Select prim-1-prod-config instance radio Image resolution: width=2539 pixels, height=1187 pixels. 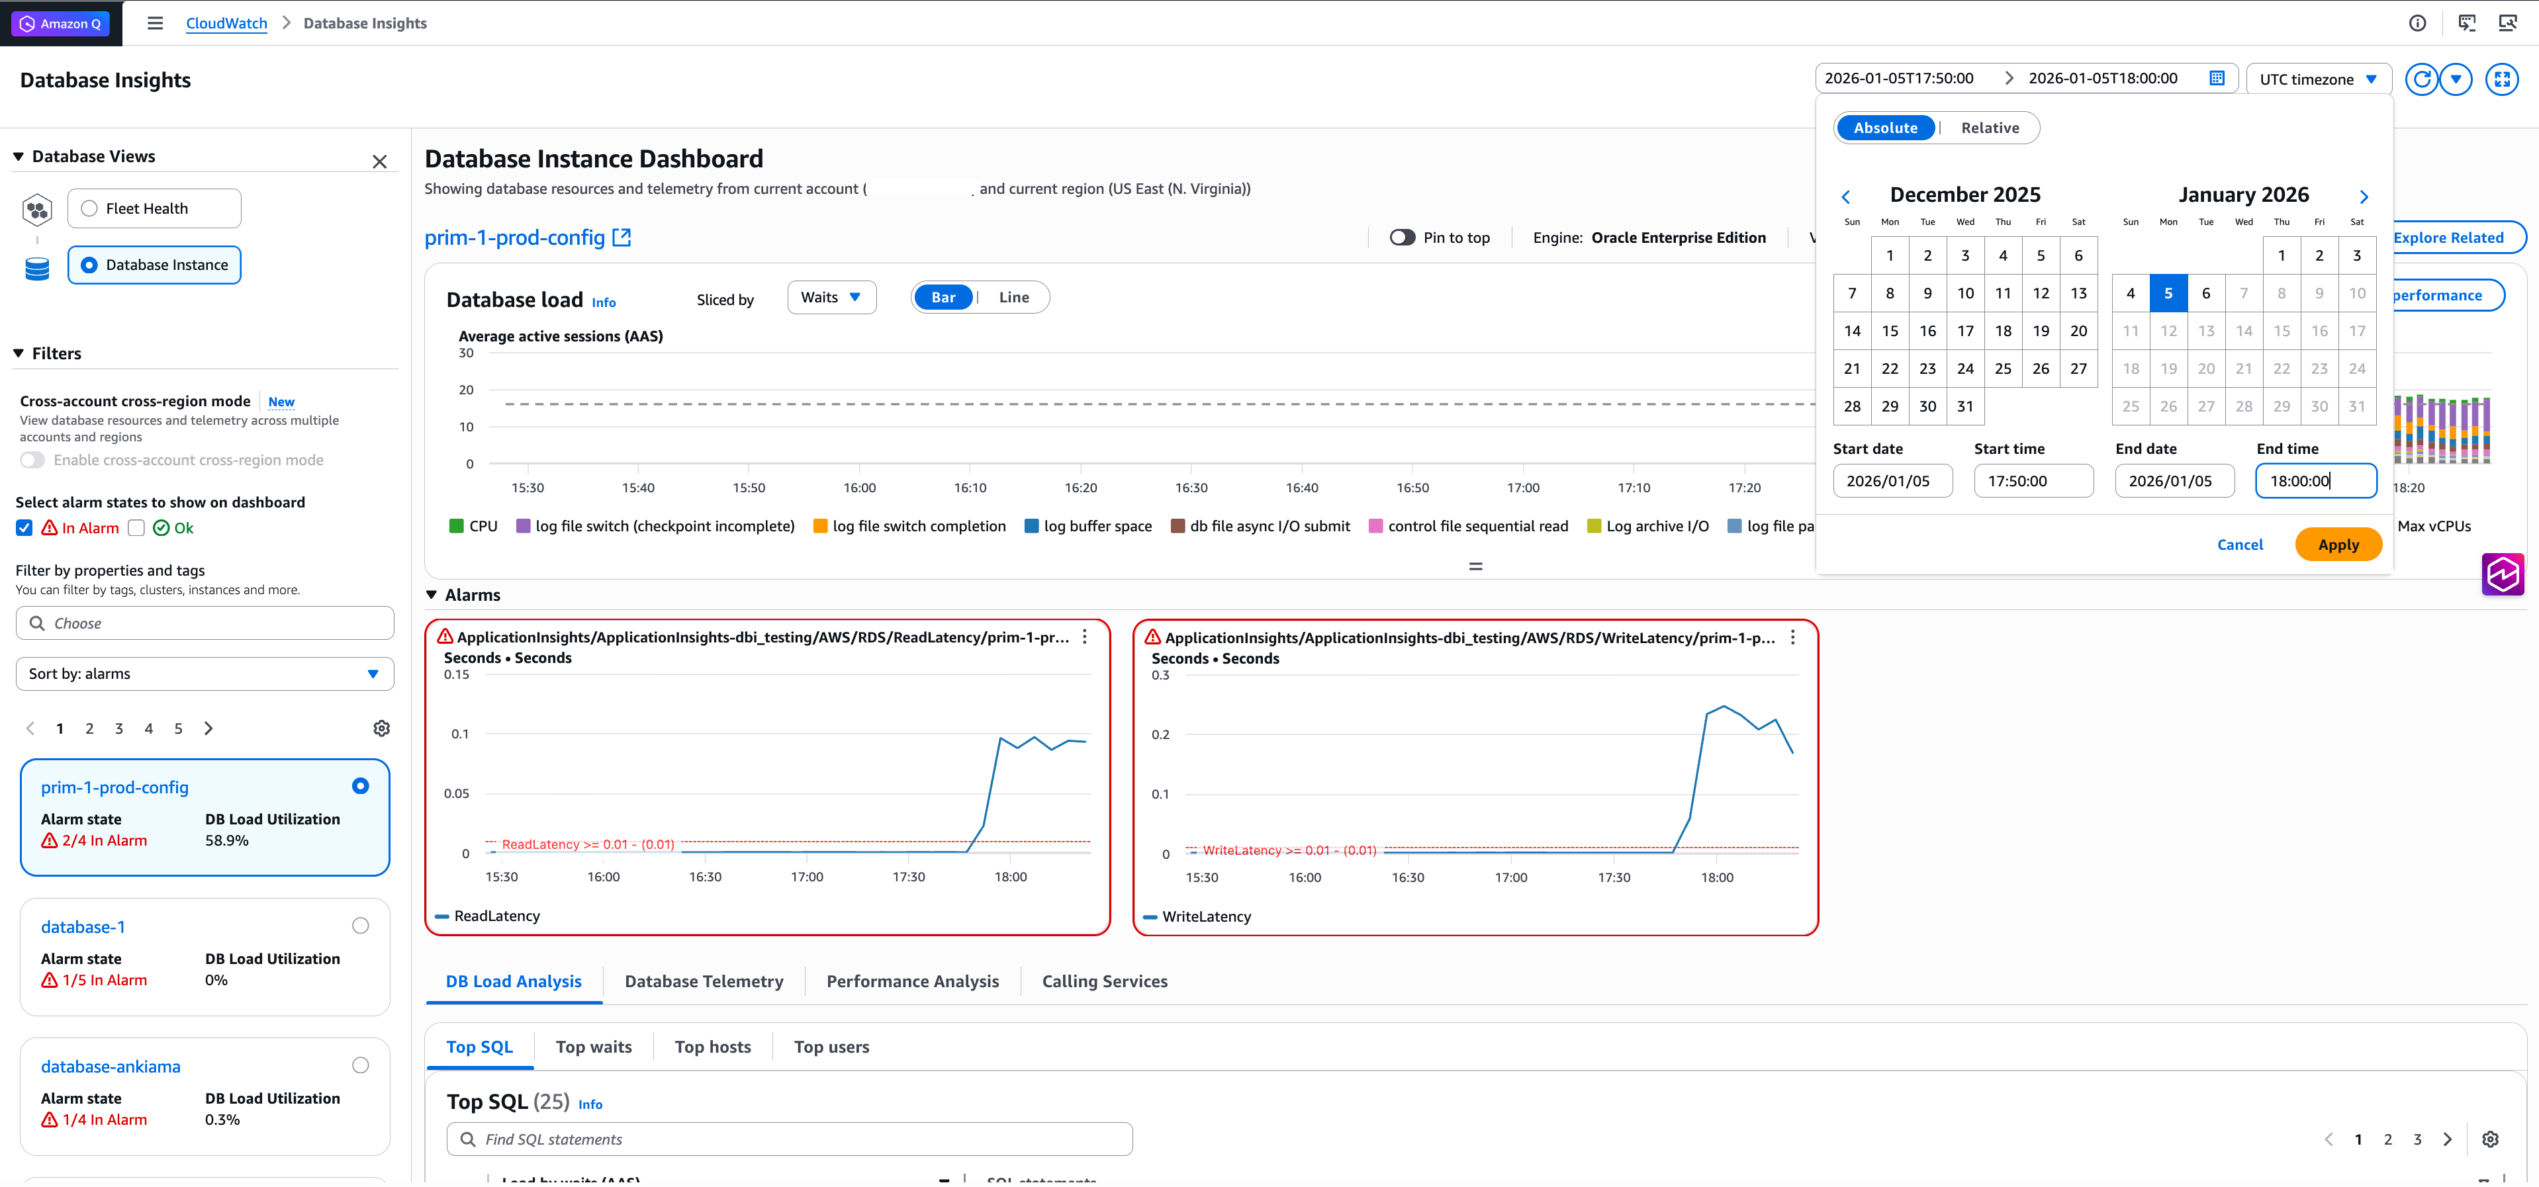[361, 786]
